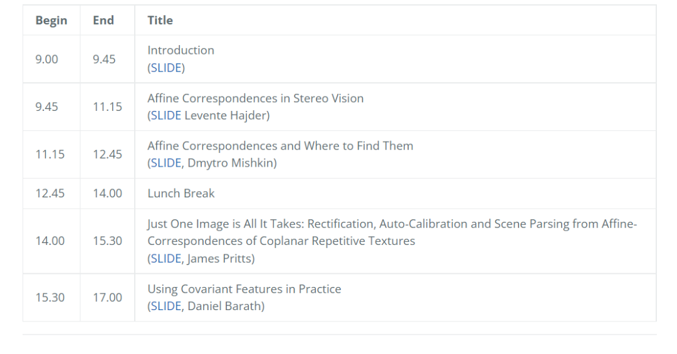Click the Just One Image talk title

point(392,232)
